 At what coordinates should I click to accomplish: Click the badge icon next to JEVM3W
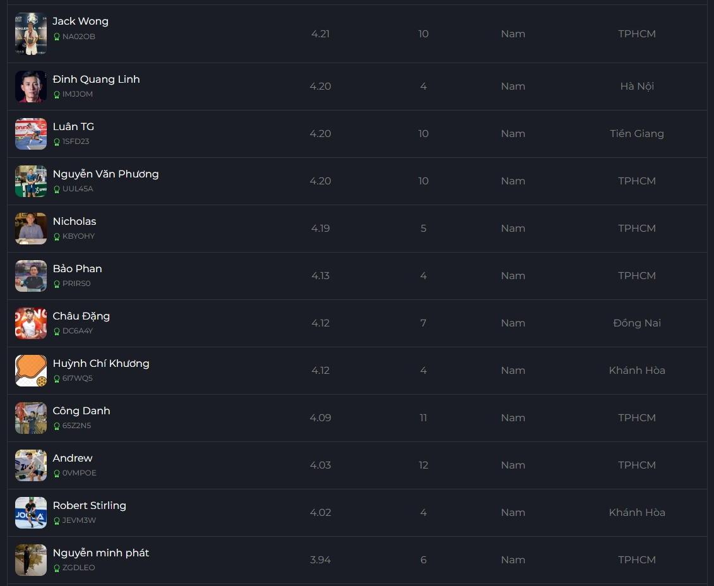(56, 521)
